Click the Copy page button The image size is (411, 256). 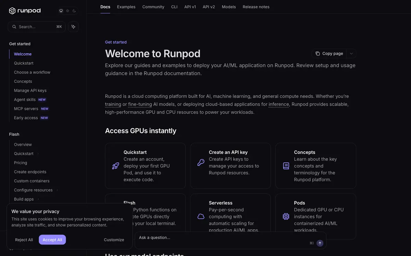[x=329, y=54]
